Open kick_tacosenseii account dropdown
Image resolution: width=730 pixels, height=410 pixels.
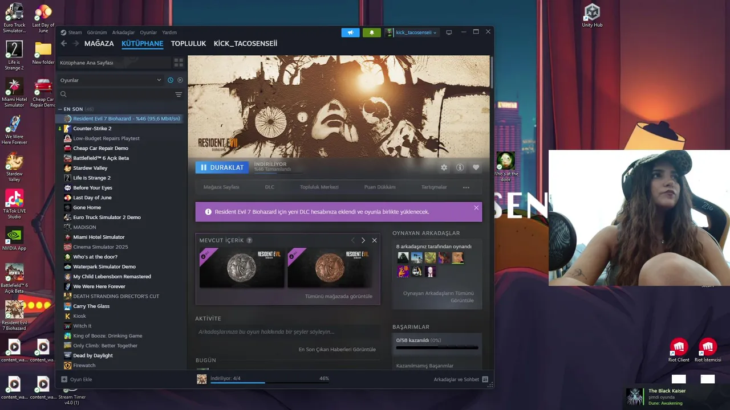[x=411, y=32]
